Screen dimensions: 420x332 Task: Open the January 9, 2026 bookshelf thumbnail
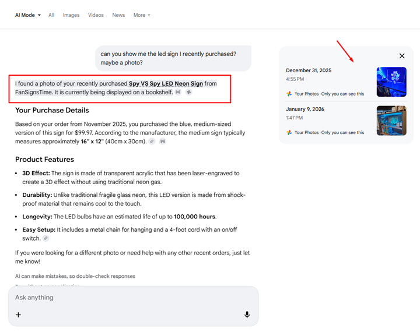coord(391,121)
